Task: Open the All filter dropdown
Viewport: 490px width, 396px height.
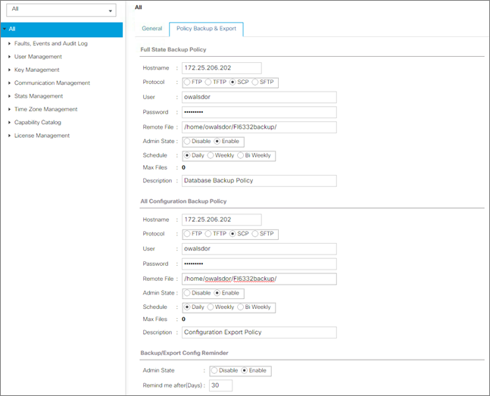Action: coord(61,10)
